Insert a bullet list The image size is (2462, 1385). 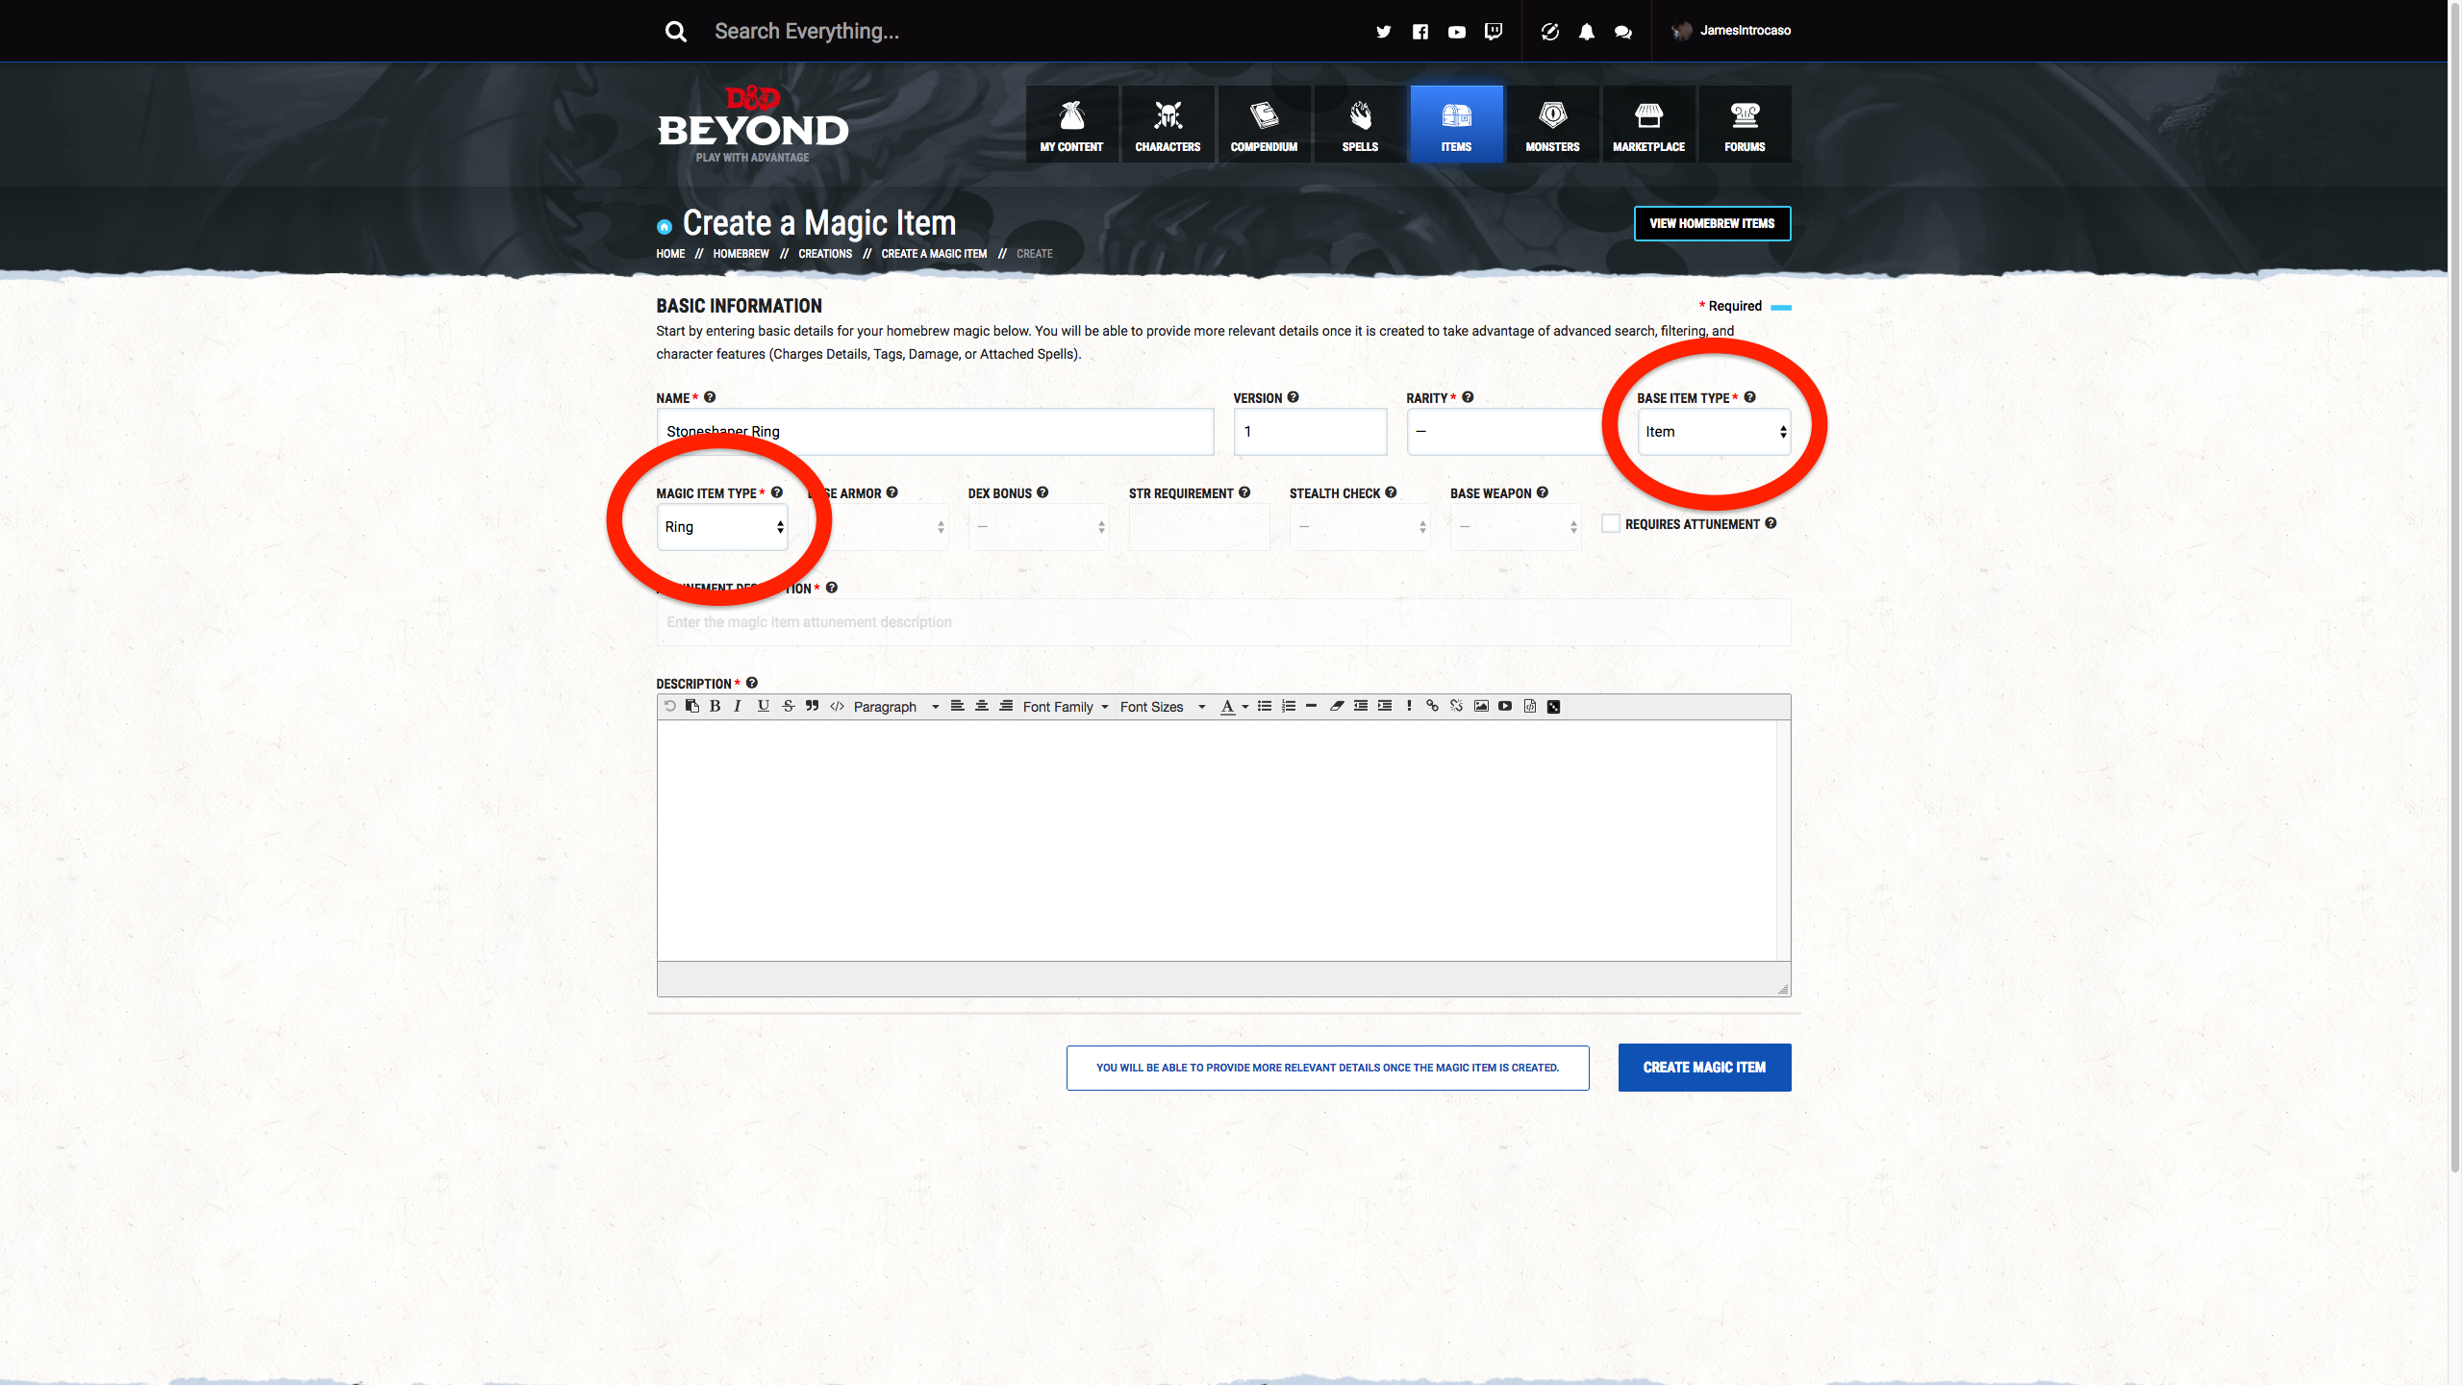[x=1265, y=706]
